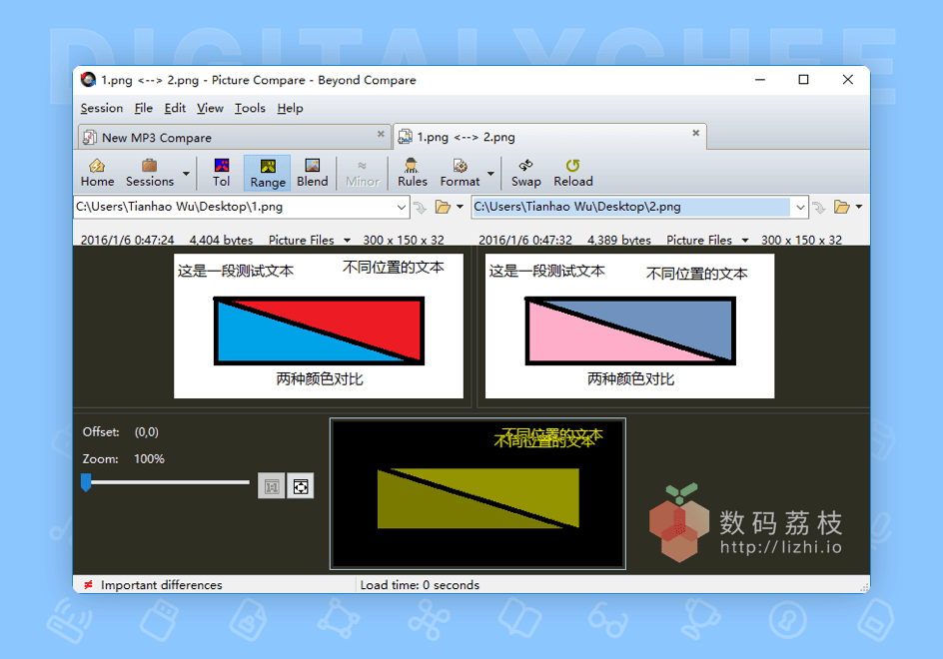Click the New MP3 Compare tab icon
The image size is (943, 659).
(90, 138)
